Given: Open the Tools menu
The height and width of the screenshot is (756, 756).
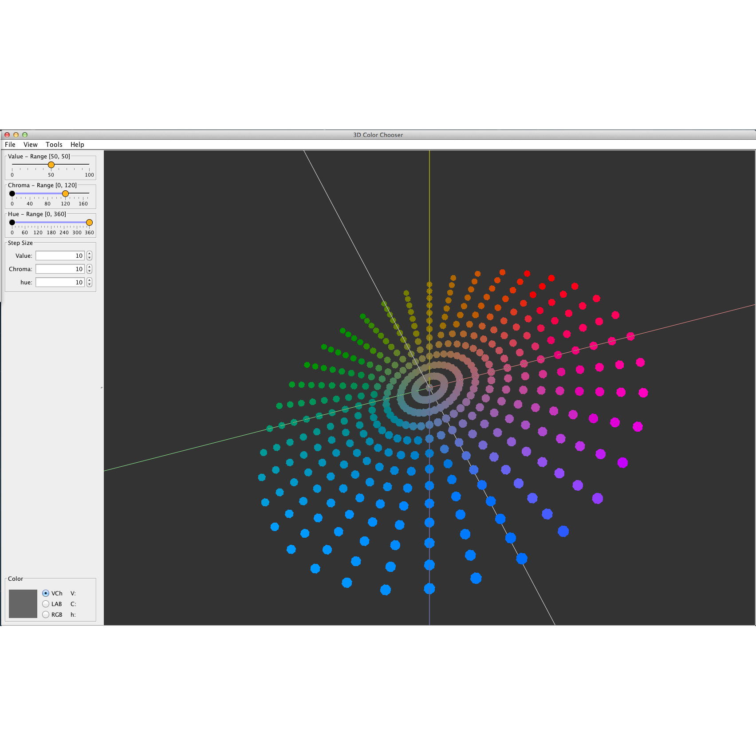Looking at the screenshot, I should (54, 145).
